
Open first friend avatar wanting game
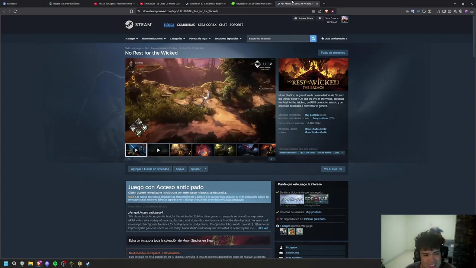coord(283,232)
